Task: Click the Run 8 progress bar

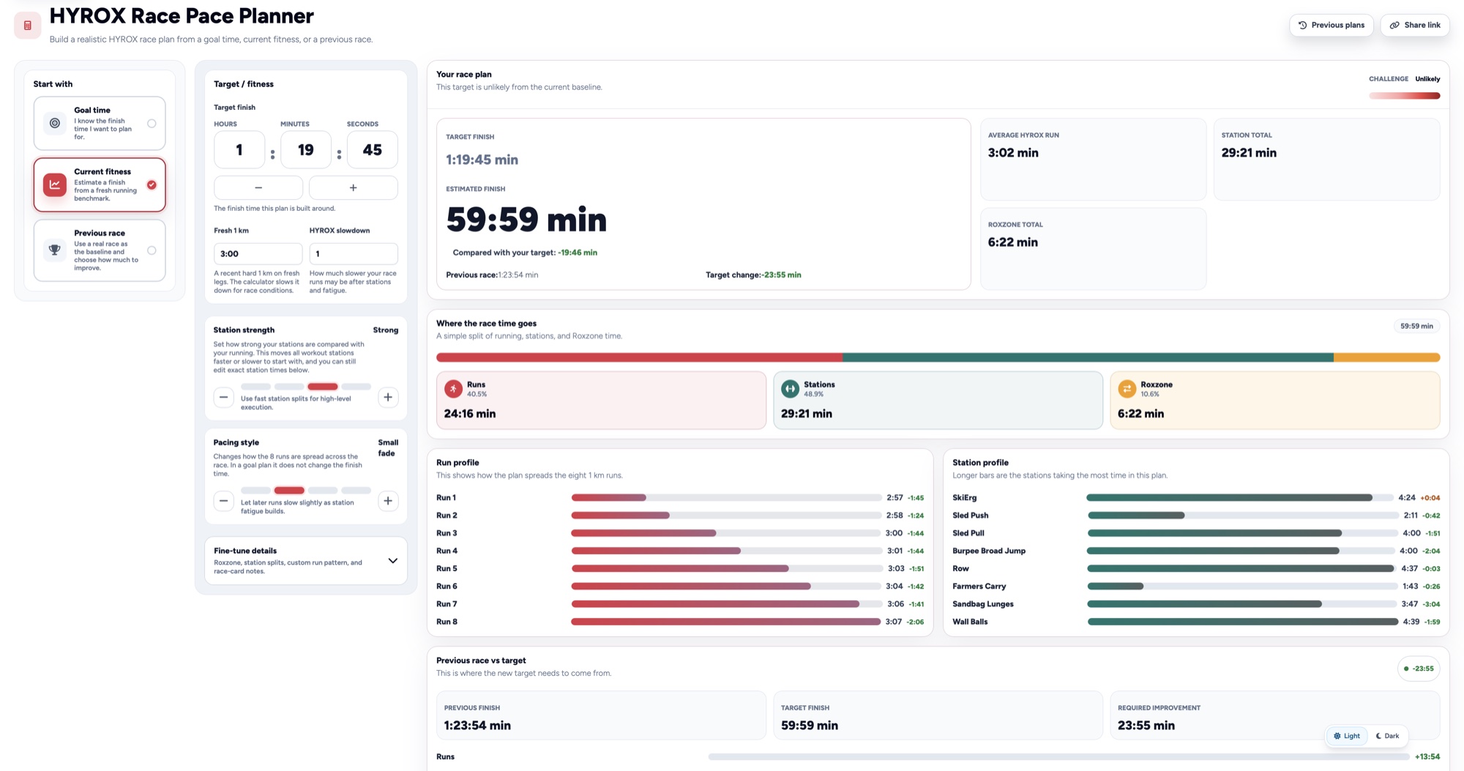Action: 726,622
